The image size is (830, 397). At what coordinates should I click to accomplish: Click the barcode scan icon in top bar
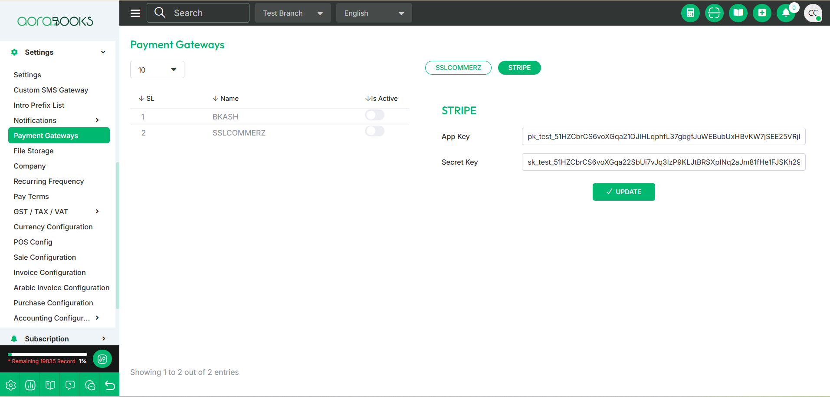(714, 13)
